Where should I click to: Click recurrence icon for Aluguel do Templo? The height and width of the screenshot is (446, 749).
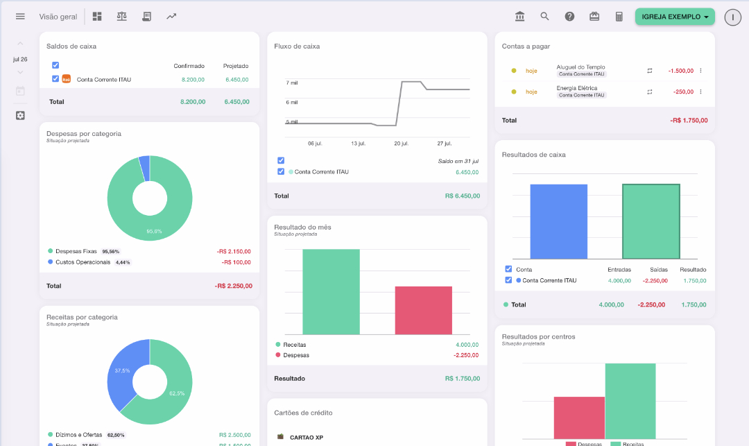point(650,71)
